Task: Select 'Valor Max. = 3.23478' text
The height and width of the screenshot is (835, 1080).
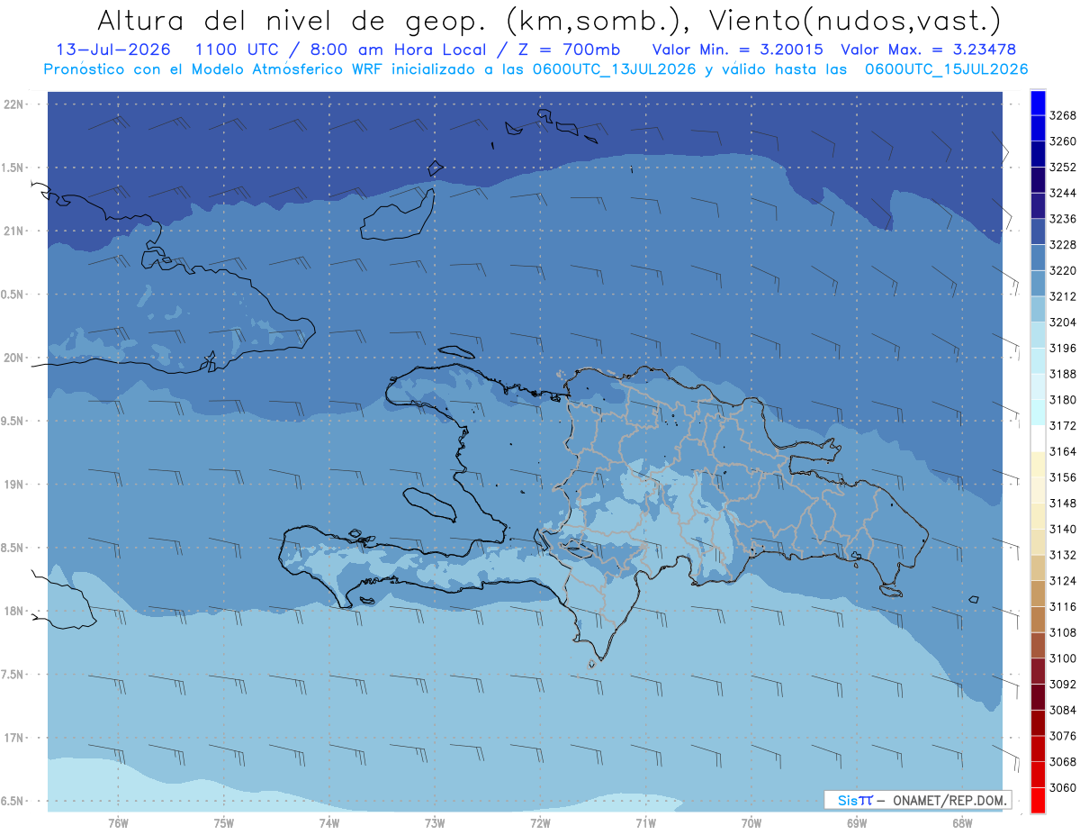Action: 931,50
